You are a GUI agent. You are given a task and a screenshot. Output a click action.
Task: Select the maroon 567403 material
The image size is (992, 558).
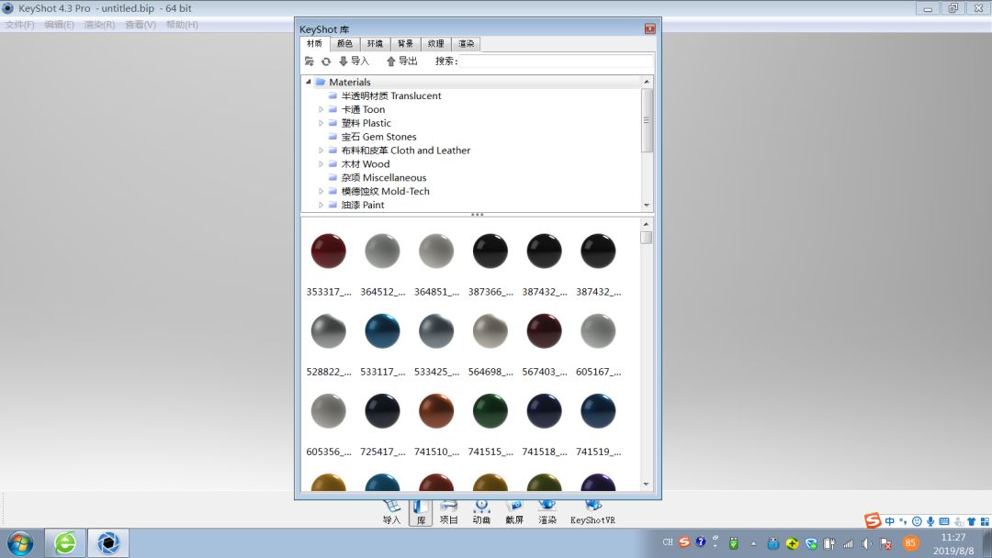(x=544, y=331)
